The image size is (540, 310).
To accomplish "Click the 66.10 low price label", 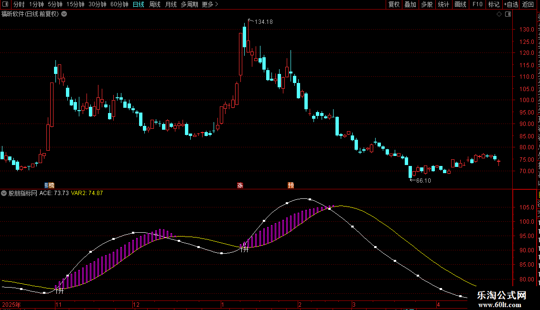I will click(423, 180).
